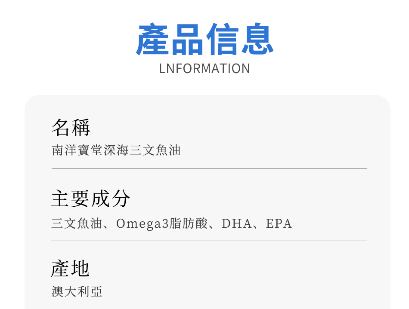Click the 信息 characters of the blue heading

(240, 40)
